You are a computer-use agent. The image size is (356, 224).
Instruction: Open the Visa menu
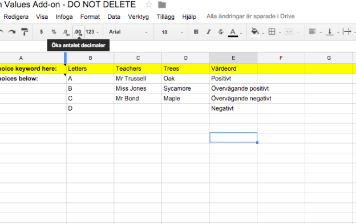(42, 17)
